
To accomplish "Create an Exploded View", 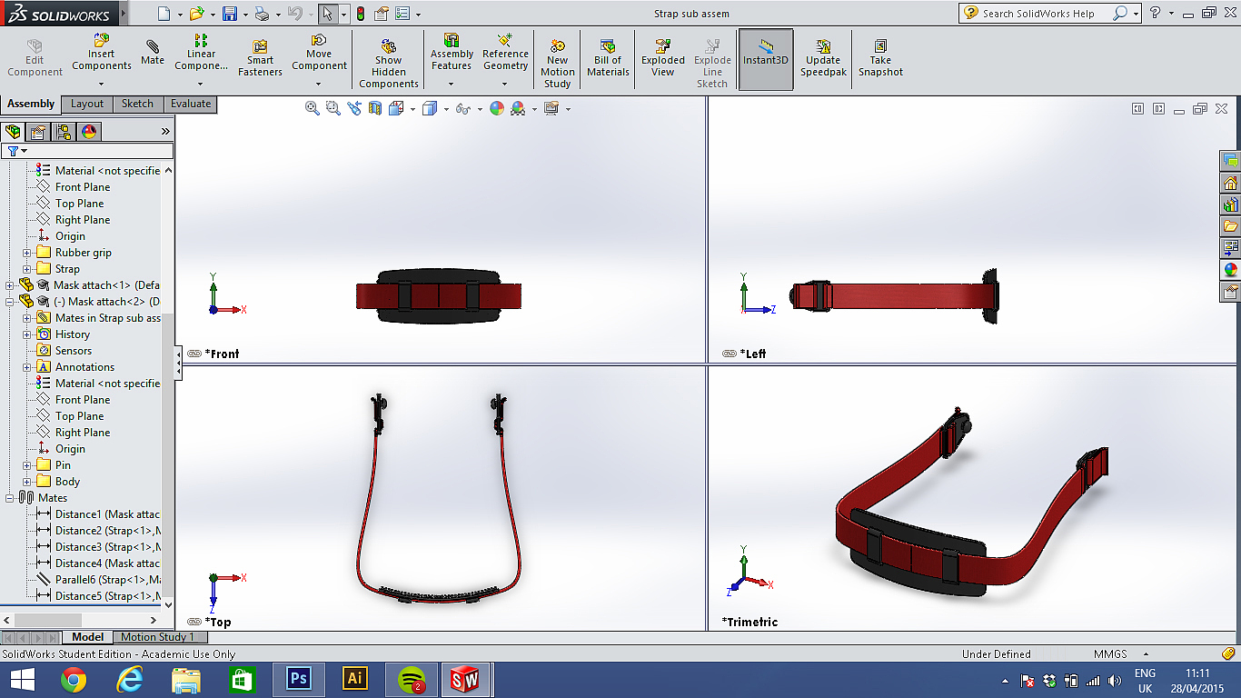I will 663,57.
